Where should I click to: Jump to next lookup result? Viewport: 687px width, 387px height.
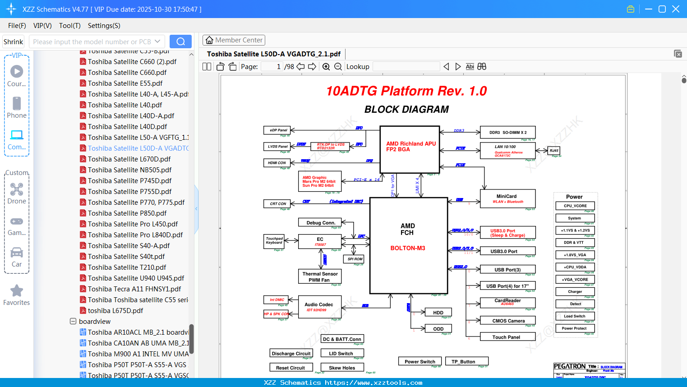click(x=458, y=66)
